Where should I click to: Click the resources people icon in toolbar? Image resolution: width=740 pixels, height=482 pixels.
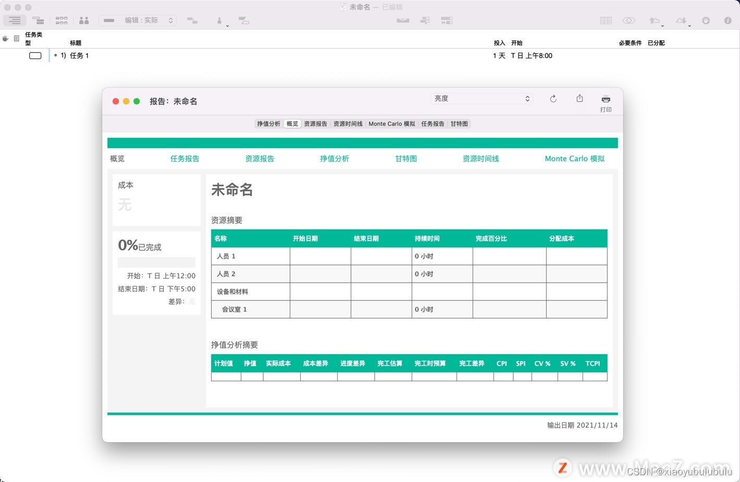tap(84, 20)
